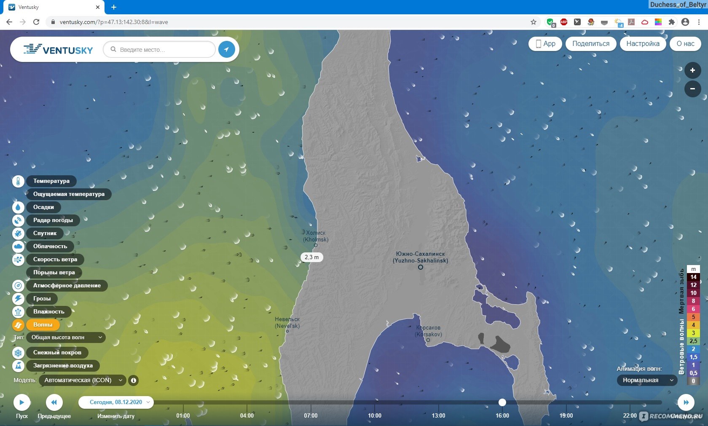Screen dimensions: 708x426
Task: Click the satellite icon next to Спутник
Action: tap(18, 233)
